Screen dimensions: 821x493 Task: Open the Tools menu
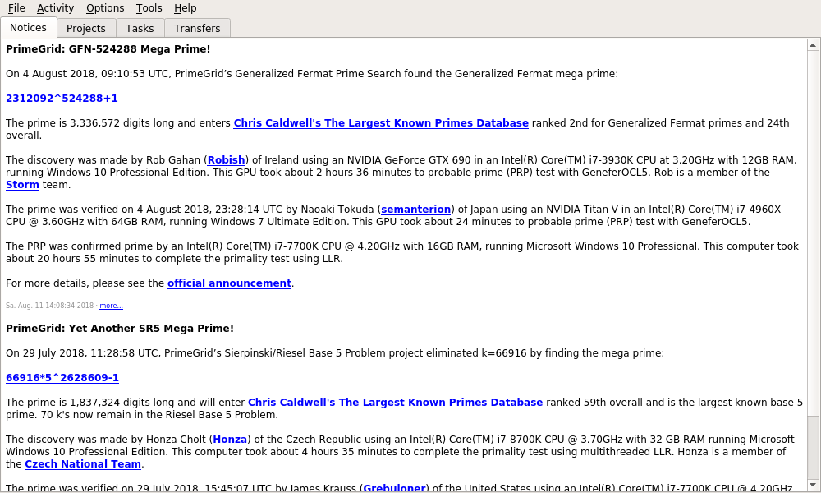(x=149, y=8)
